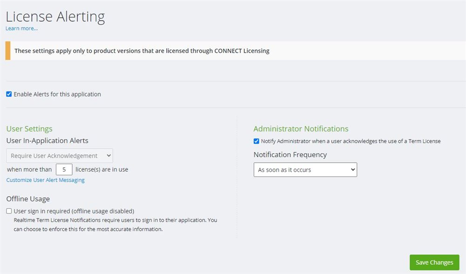Image resolution: width=466 pixels, height=274 pixels.
Task: Open the Require User Acknowledgement dropdown
Action: [x=60, y=156]
